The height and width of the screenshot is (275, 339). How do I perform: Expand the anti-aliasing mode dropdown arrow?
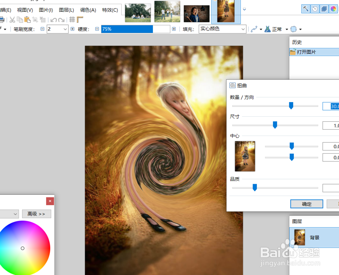(x=300, y=29)
